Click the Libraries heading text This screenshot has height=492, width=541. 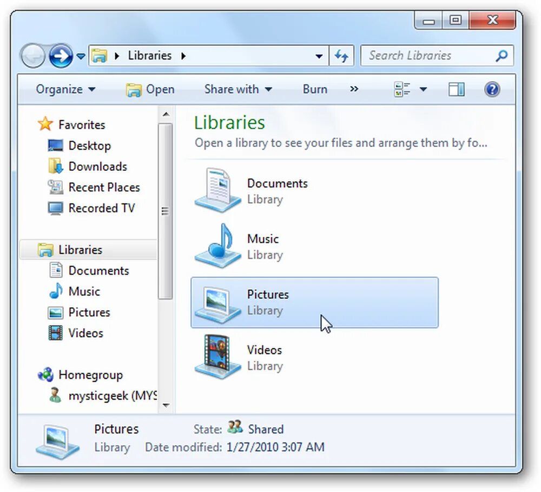(229, 123)
